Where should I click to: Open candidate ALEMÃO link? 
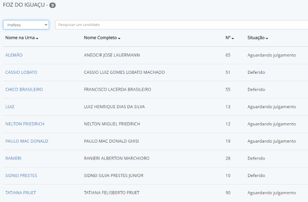[14, 55]
